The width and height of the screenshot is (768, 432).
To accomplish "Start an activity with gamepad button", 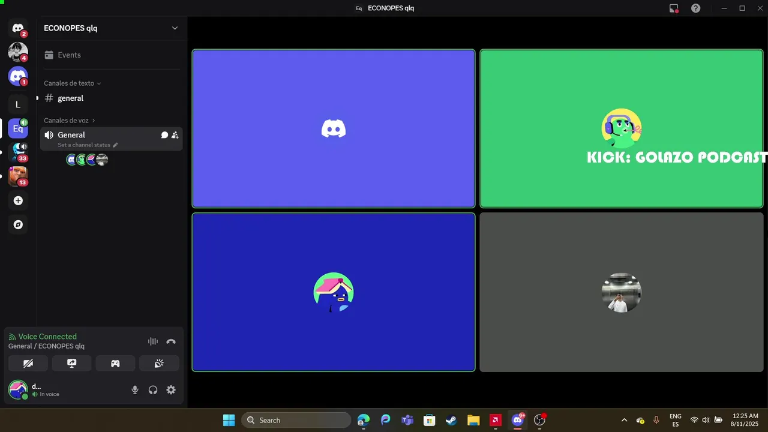I will (x=115, y=364).
